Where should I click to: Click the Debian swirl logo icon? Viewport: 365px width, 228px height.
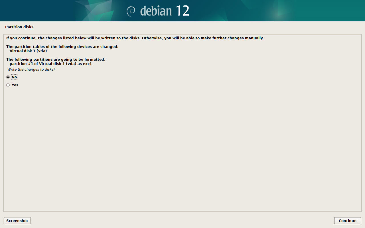point(131,11)
